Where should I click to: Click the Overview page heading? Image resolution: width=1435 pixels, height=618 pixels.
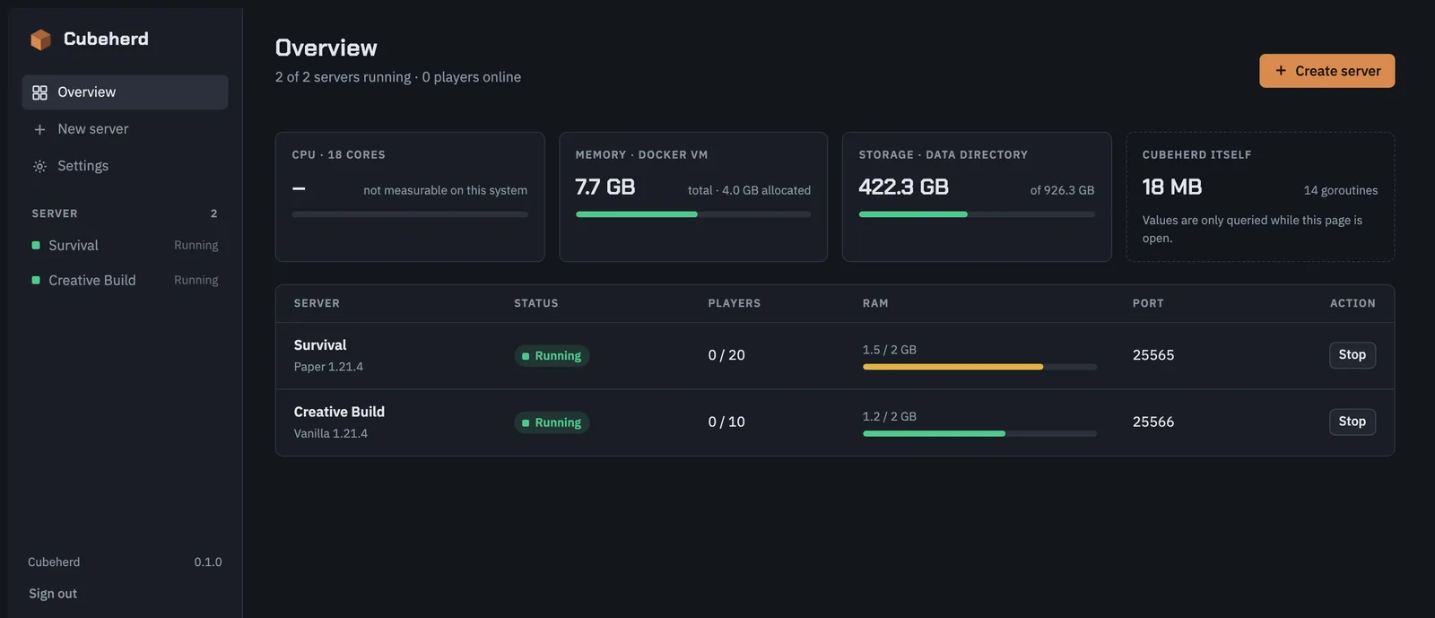[326, 48]
